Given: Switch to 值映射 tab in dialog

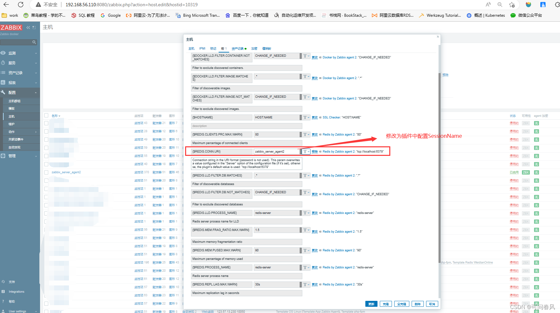Looking at the screenshot, I should 267,49.
